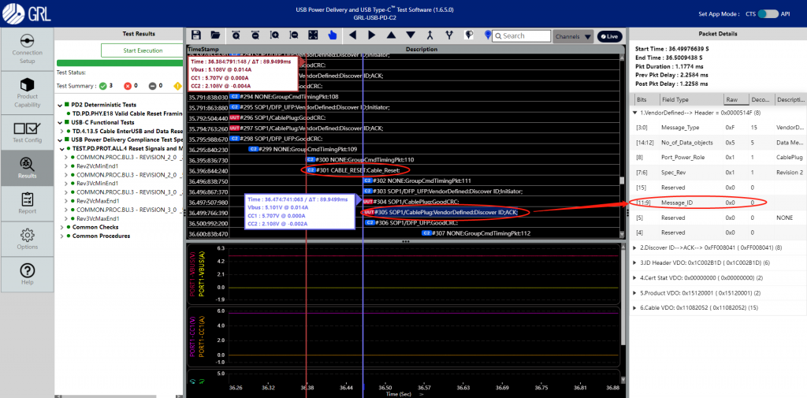The image size is (807, 398).
Task: Click the left arrow navigation icon
Action: 351,35
